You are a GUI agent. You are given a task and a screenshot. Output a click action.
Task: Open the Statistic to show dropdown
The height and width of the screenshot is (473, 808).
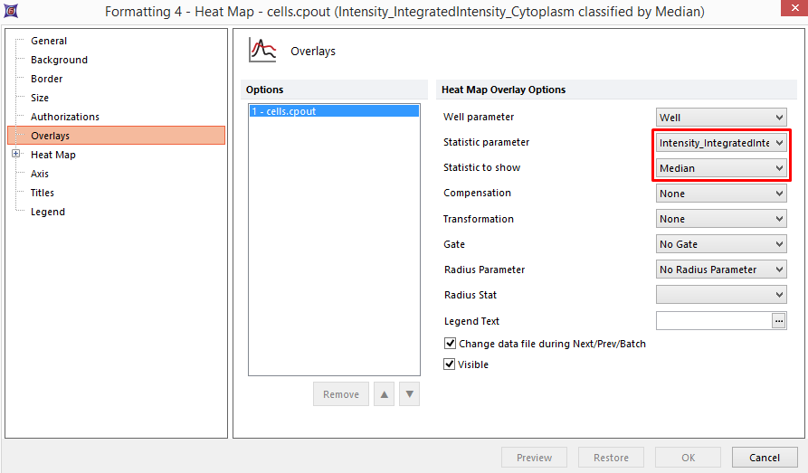[721, 168]
